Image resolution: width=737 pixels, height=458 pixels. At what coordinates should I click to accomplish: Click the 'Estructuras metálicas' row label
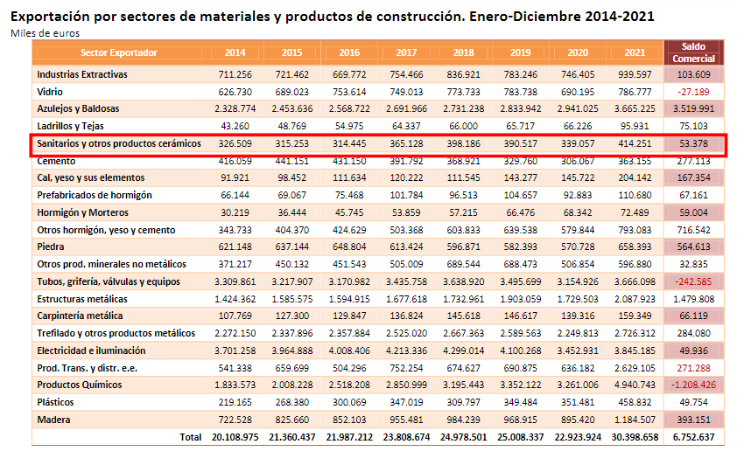pos(82,299)
